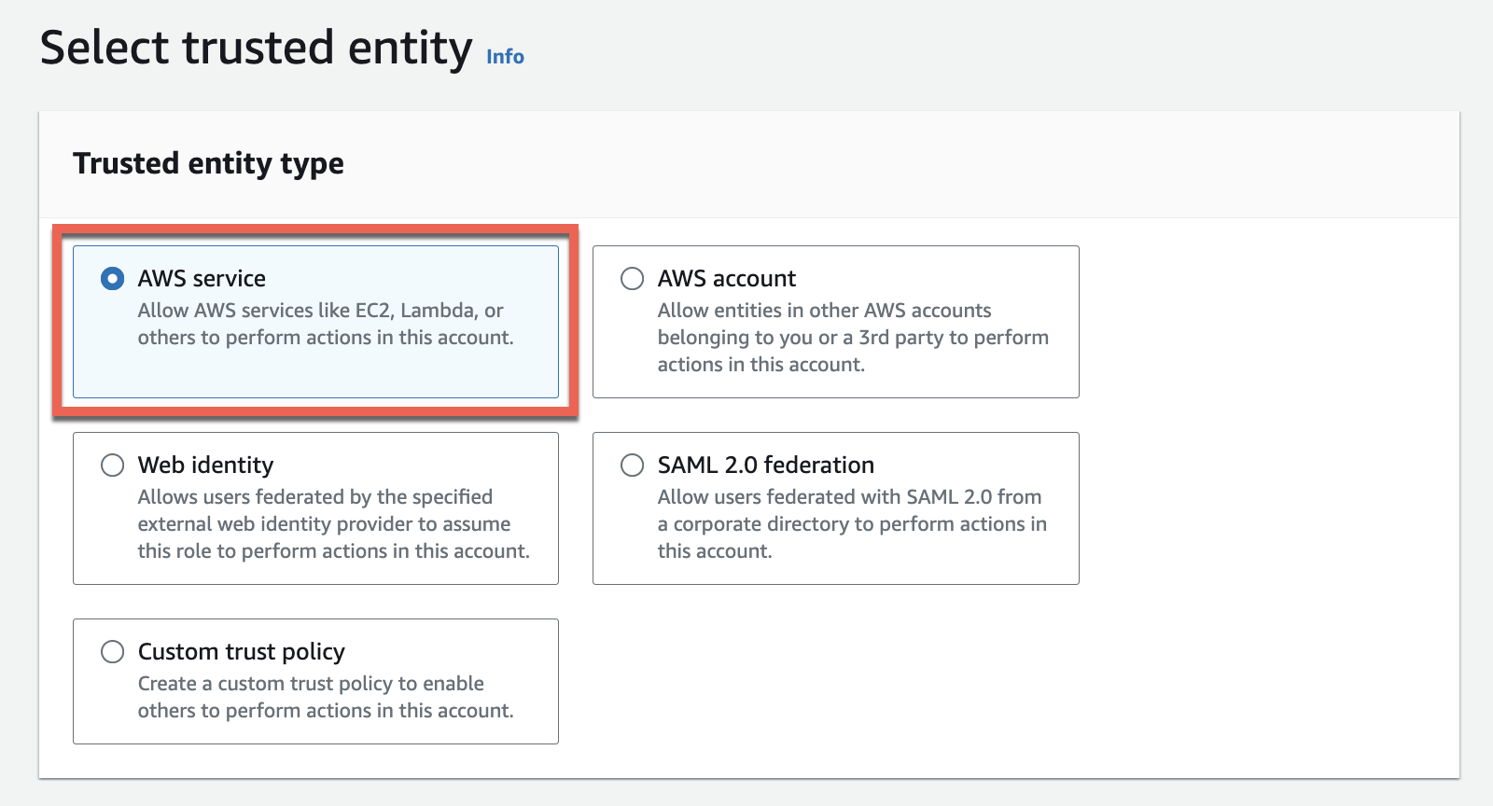
Task: Click the 'Trusted entity type' section heading
Action: tap(208, 163)
